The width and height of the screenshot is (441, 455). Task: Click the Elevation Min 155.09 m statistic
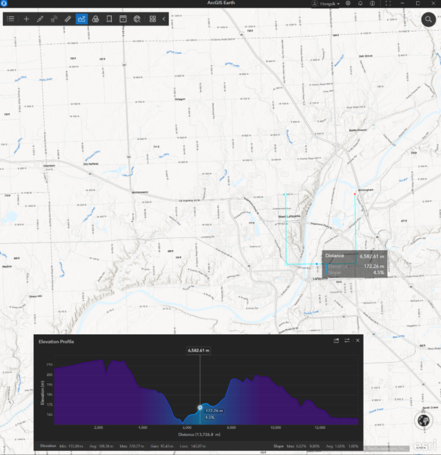click(x=71, y=446)
